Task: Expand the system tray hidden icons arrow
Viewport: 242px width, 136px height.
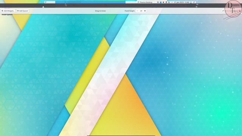Action: (x=172, y=2)
